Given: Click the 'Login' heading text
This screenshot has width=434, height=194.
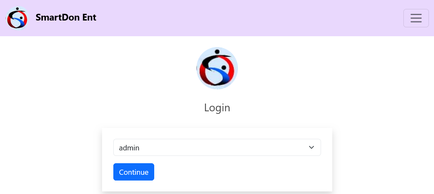Looking at the screenshot, I should pyautogui.click(x=217, y=108).
